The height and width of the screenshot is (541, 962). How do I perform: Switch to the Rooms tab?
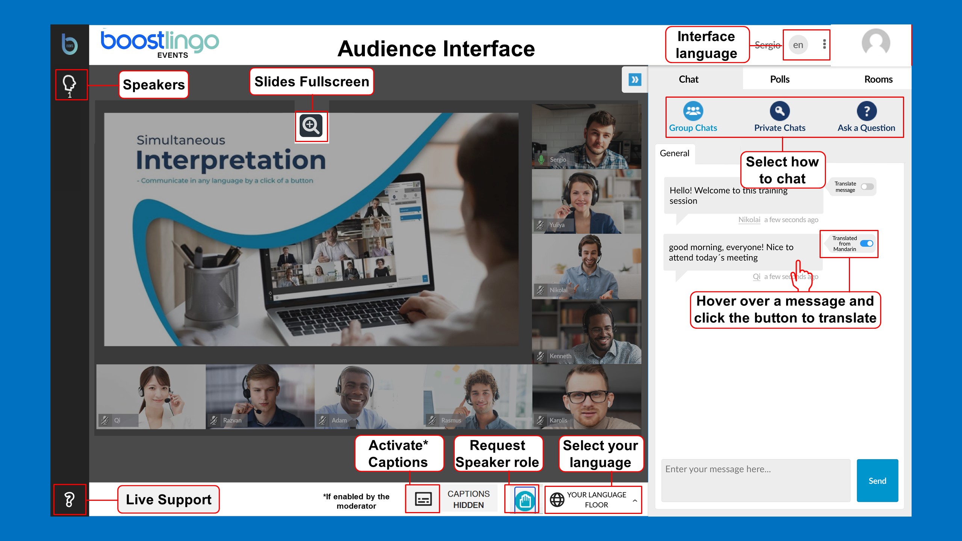[878, 79]
